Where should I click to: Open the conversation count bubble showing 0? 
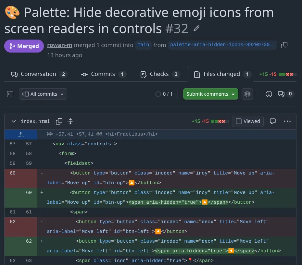[x=283, y=94]
